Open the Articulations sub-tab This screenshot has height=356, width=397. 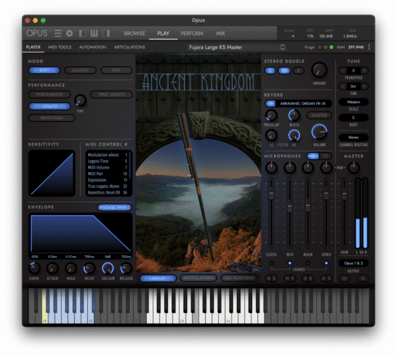point(130,47)
